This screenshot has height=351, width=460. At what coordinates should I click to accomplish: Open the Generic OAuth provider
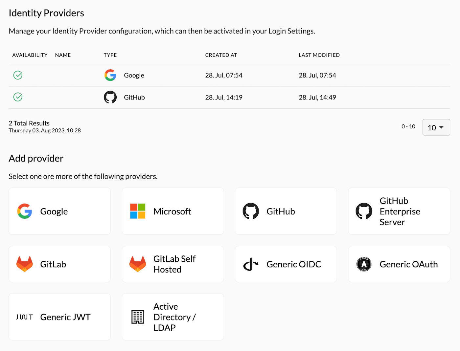point(399,264)
